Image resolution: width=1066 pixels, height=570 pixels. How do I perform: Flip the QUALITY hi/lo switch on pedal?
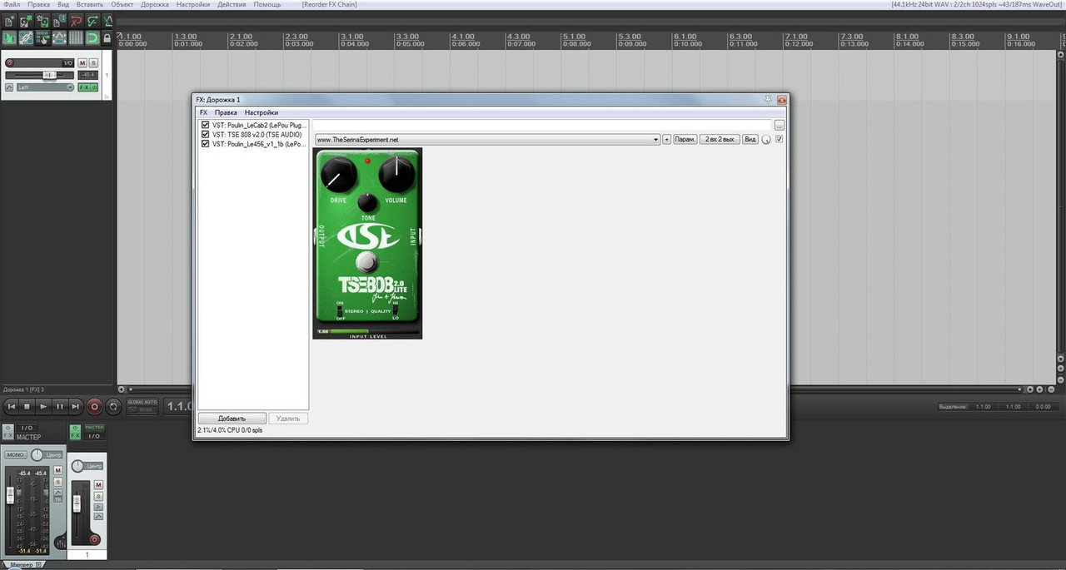pyautogui.click(x=395, y=310)
